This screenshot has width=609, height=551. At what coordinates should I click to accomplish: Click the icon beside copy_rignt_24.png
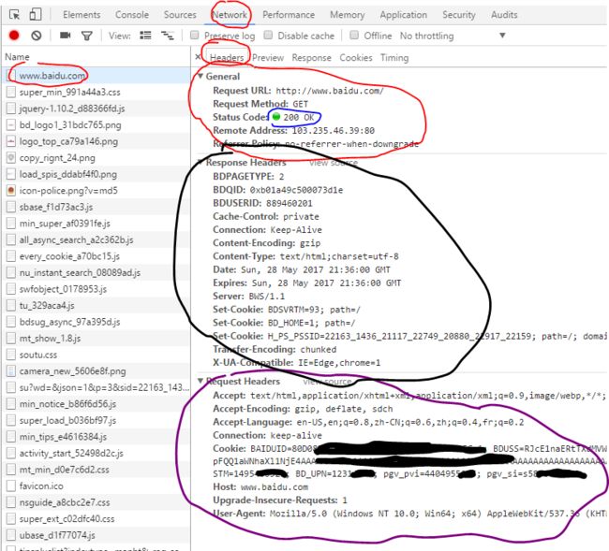[x=11, y=158]
